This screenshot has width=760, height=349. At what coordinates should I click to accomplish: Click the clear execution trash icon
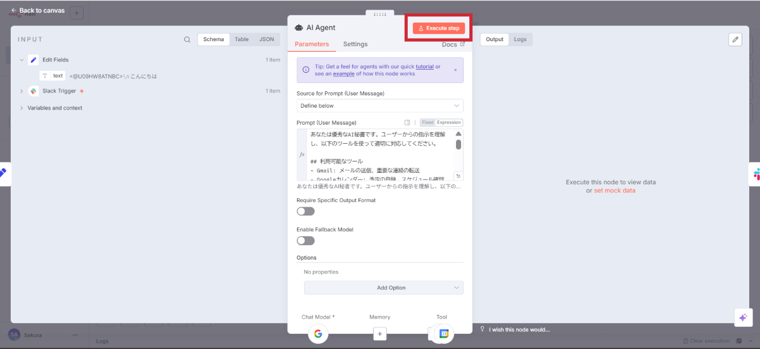point(685,341)
